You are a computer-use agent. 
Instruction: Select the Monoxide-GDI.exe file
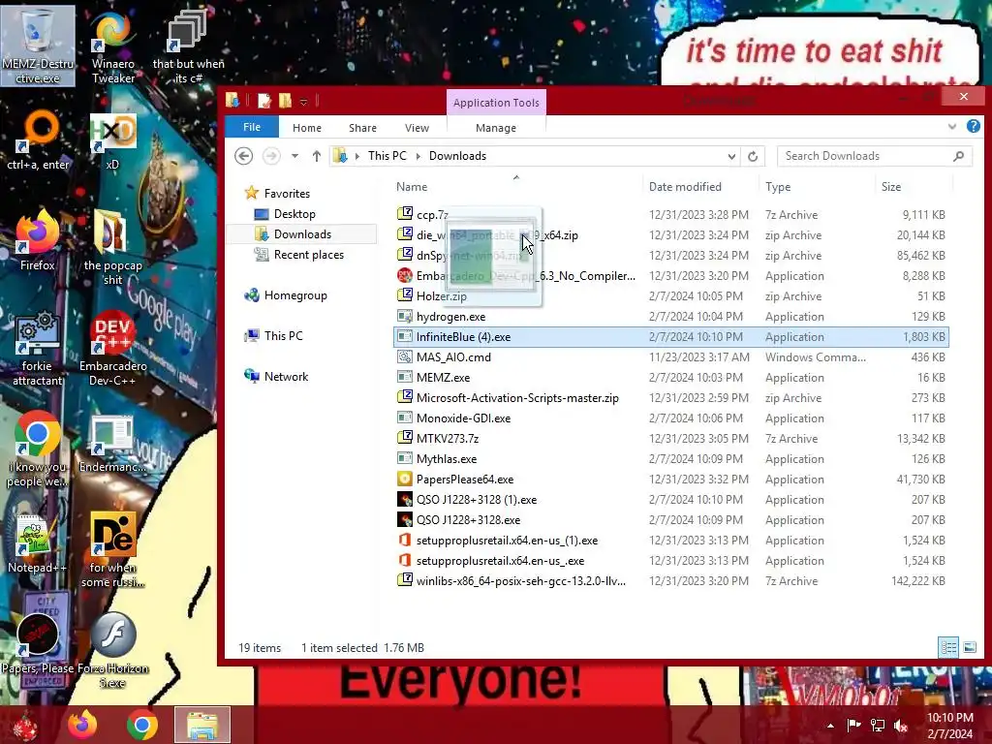[x=670, y=418]
